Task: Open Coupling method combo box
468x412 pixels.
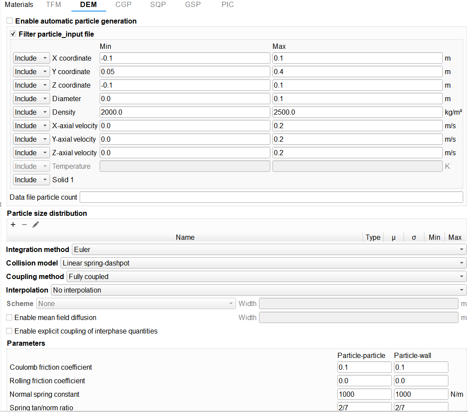Action: 266,276
